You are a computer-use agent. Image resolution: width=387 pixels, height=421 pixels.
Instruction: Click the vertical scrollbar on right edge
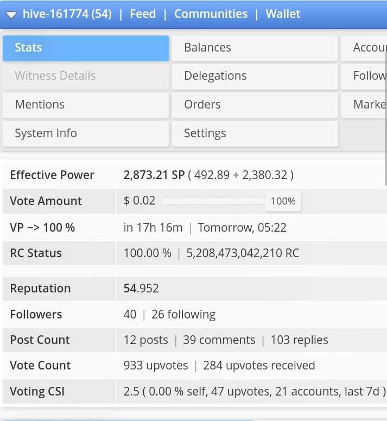tap(386, 119)
